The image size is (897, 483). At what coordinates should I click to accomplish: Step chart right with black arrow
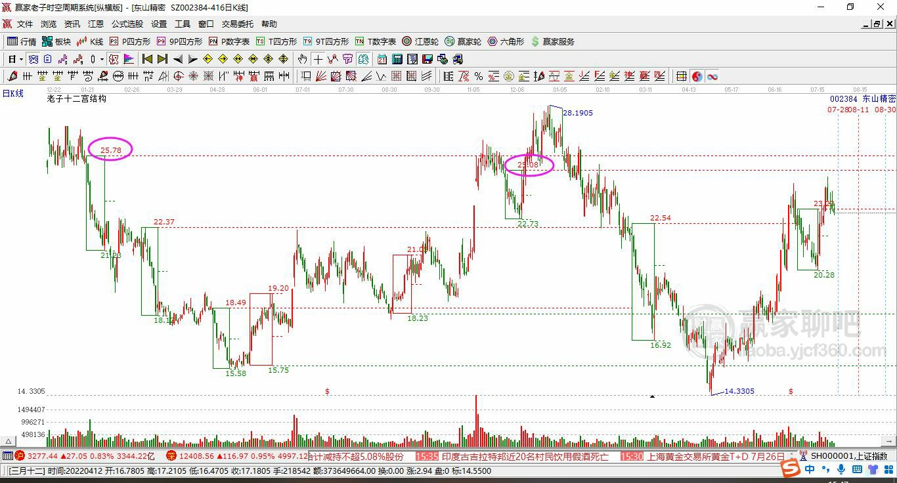(192, 59)
